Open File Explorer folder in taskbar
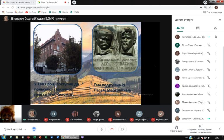Image resolution: width=224 pixels, height=140 pixels. coord(17,137)
